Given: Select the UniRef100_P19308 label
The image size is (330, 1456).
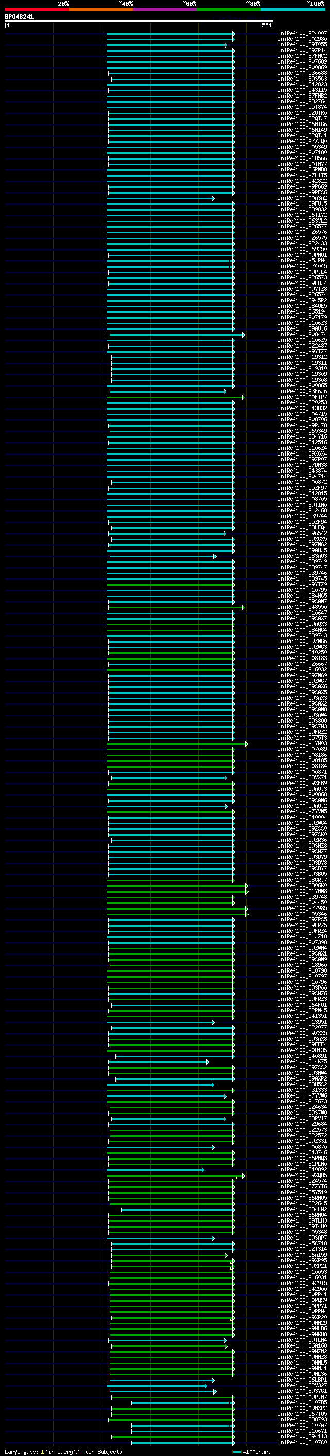Looking at the screenshot, I should point(302,380).
